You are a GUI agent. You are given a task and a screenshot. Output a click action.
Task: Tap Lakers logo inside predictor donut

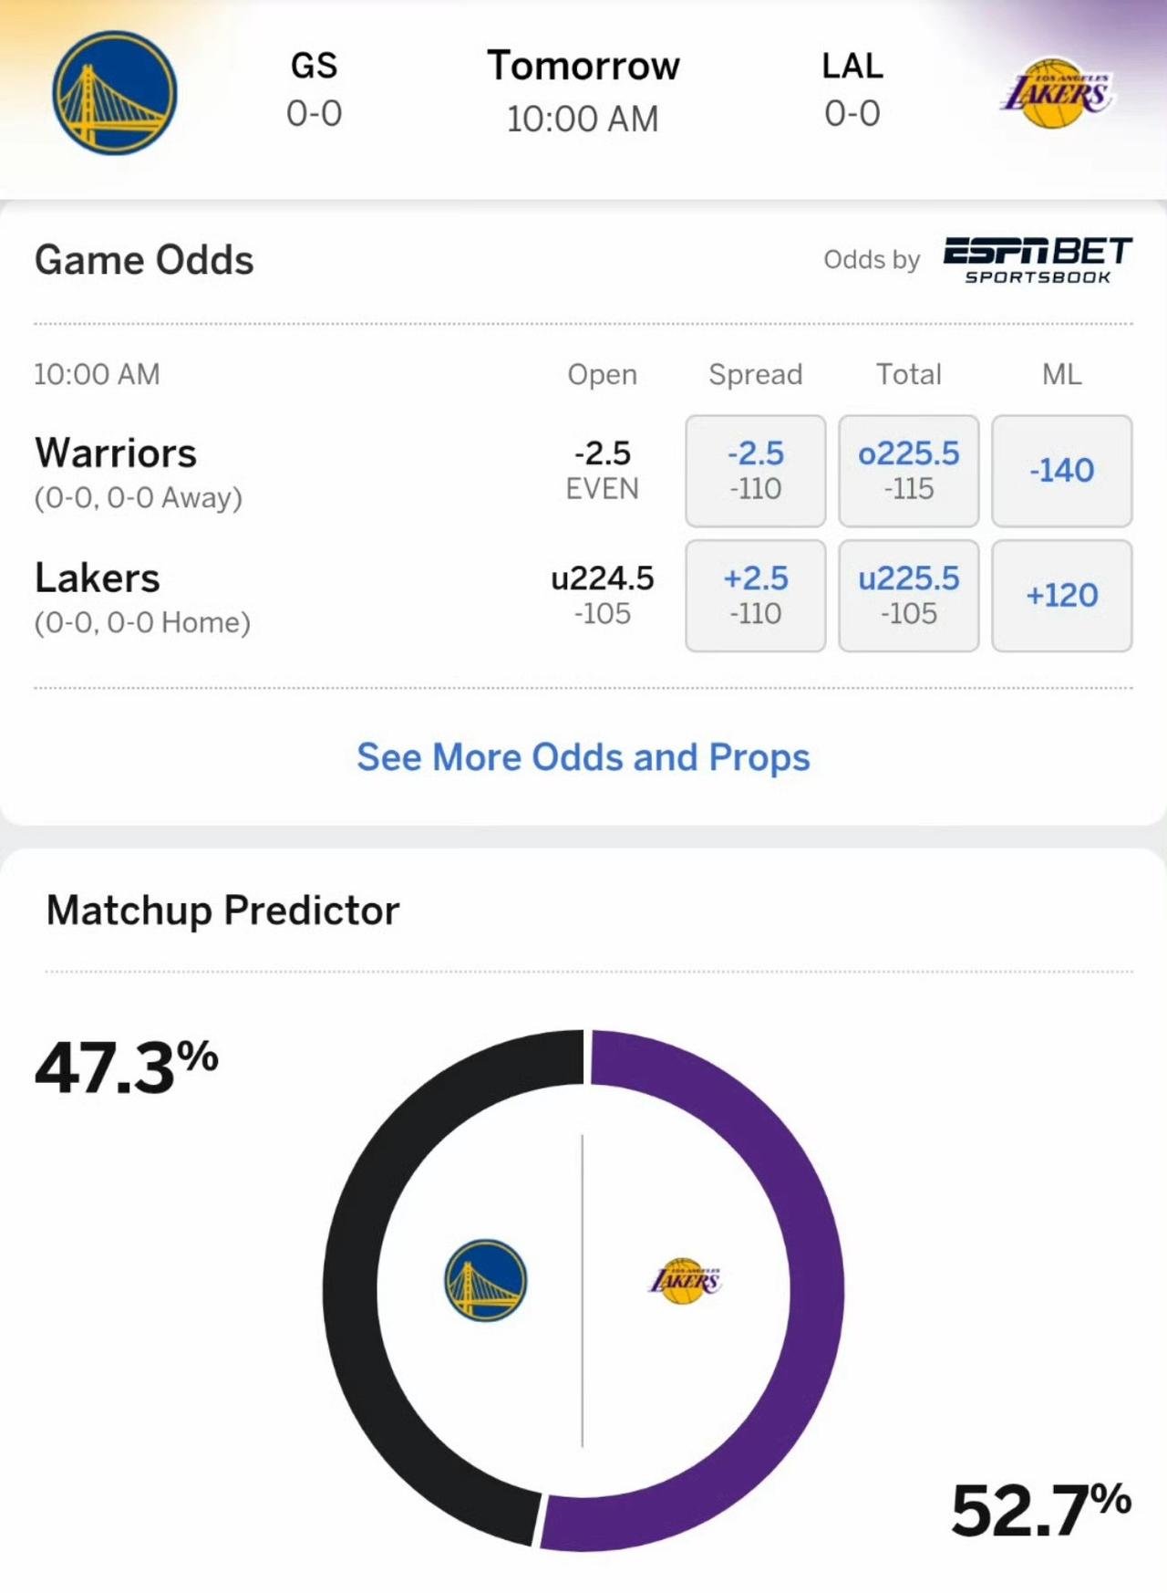[684, 1280]
